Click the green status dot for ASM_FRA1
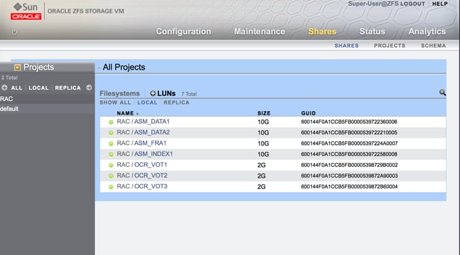The width and height of the screenshot is (460, 255). click(x=111, y=144)
